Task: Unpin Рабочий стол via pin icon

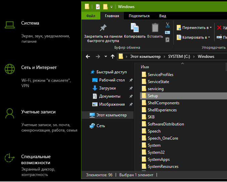Action: point(131,80)
